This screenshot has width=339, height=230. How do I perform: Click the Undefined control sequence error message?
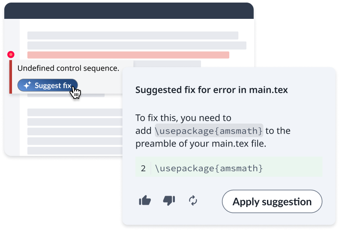[x=68, y=68]
